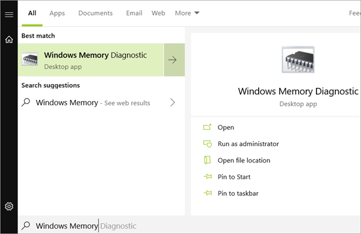The width and height of the screenshot is (361, 234).
Task: Expand Windows Memory web results chevron
Action: pos(173,102)
